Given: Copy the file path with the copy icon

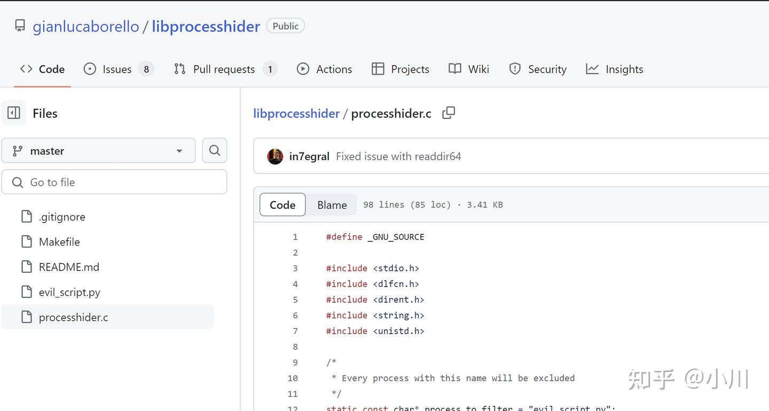Looking at the screenshot, I should [449, 113].
